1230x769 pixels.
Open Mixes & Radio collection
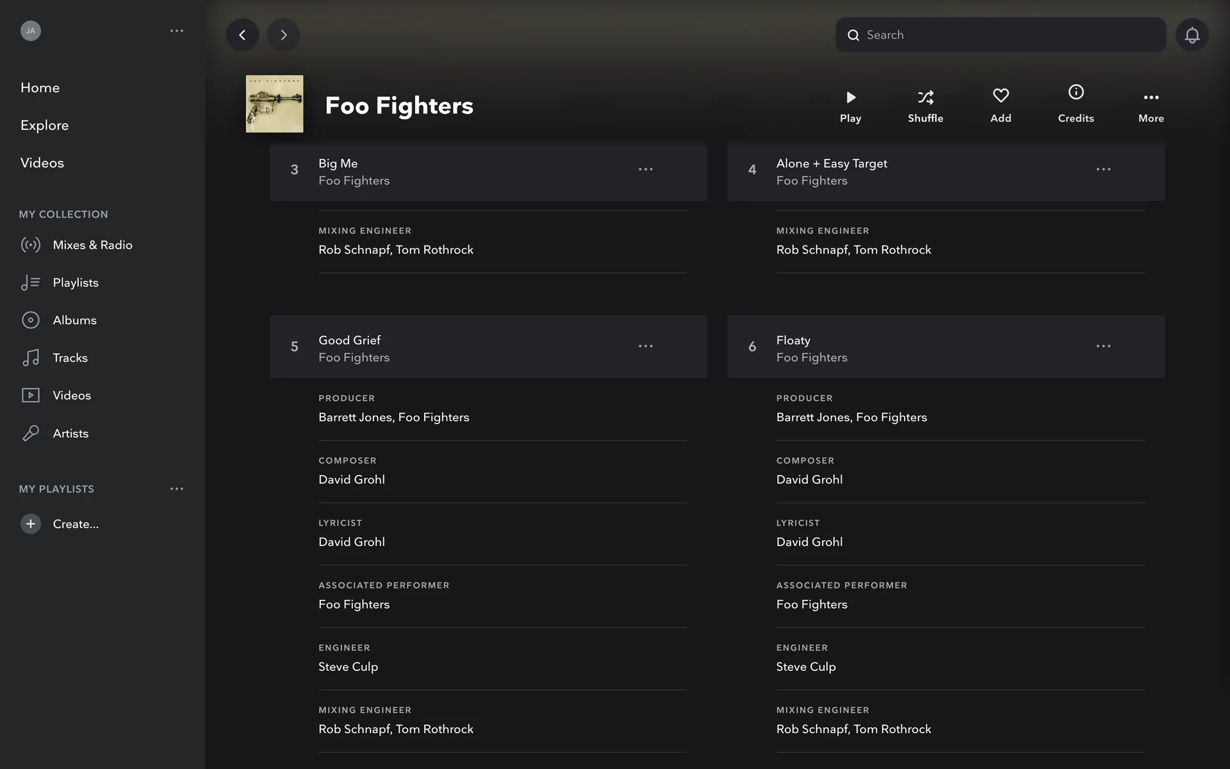pos(92,245)
